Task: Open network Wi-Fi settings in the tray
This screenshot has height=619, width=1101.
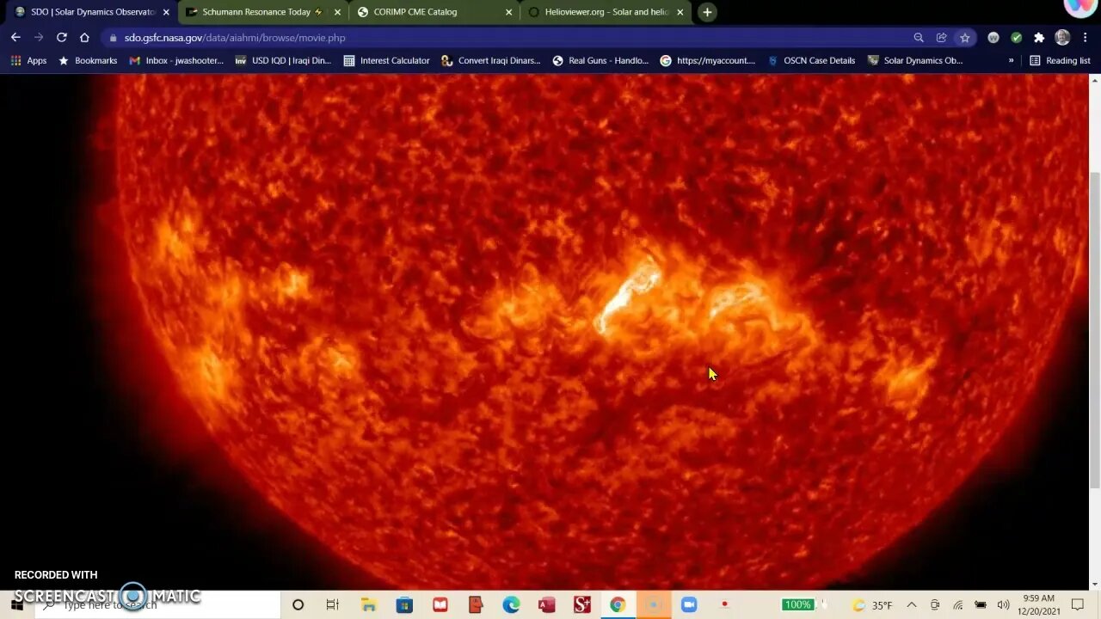Action: (x=957, y=605)
